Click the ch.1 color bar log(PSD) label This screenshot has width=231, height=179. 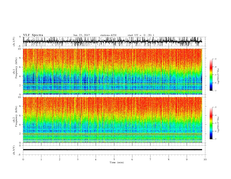tap(218, 76)
